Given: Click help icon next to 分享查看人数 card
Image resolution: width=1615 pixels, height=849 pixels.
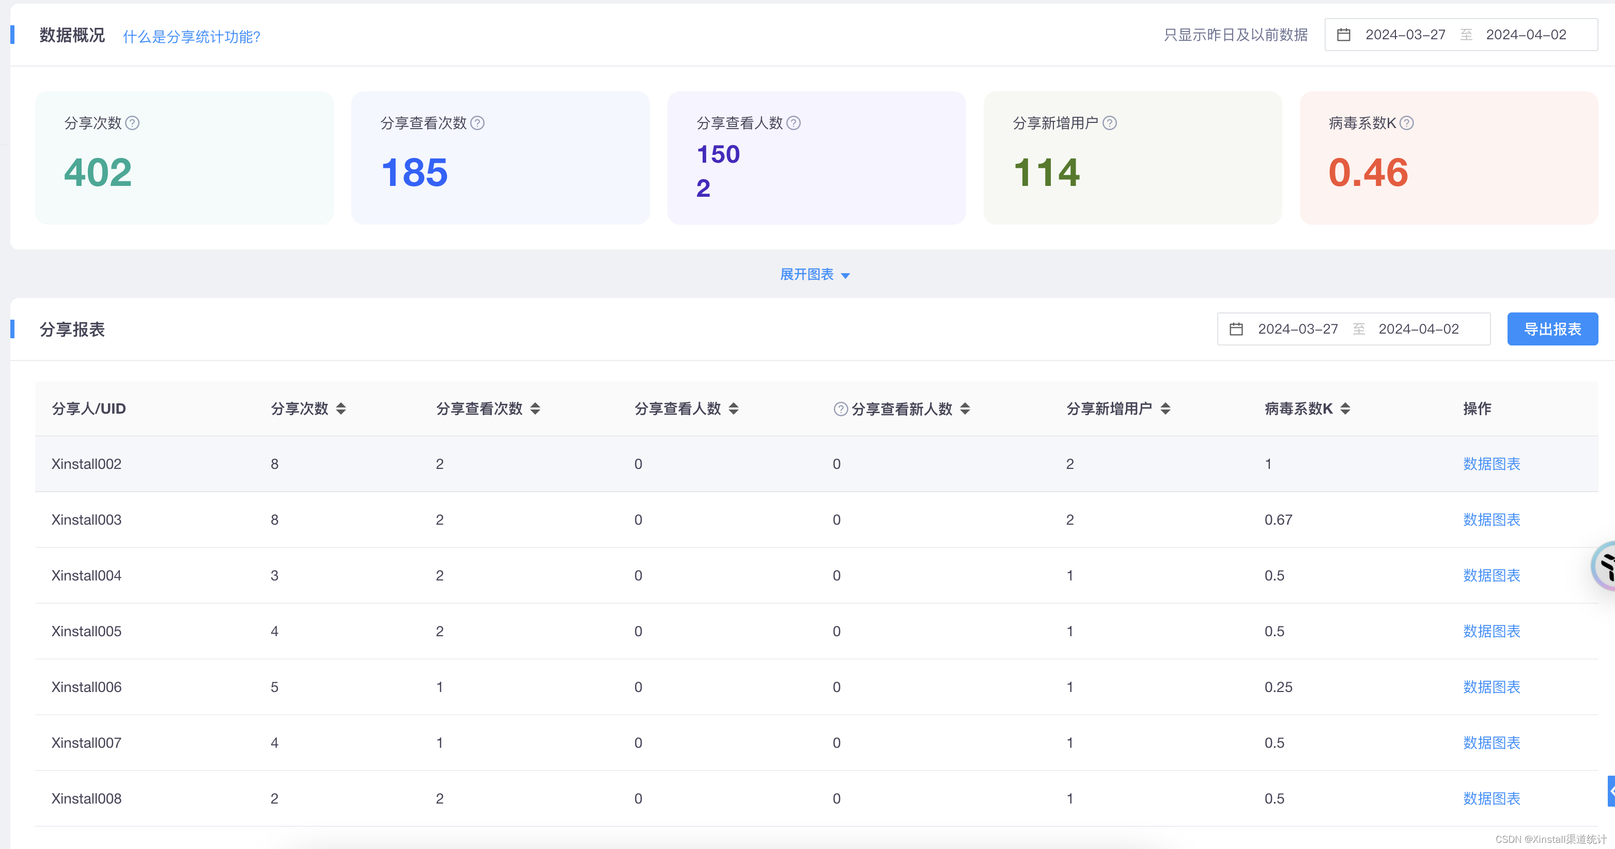Looking at the screenshot, I should [x=793, y=123].
